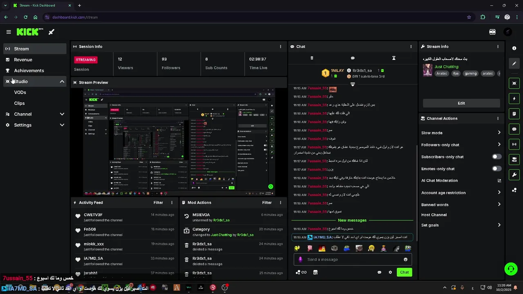Collapse the gift leaderboard in chat
The image size is (523, 294).
[353, 85]
